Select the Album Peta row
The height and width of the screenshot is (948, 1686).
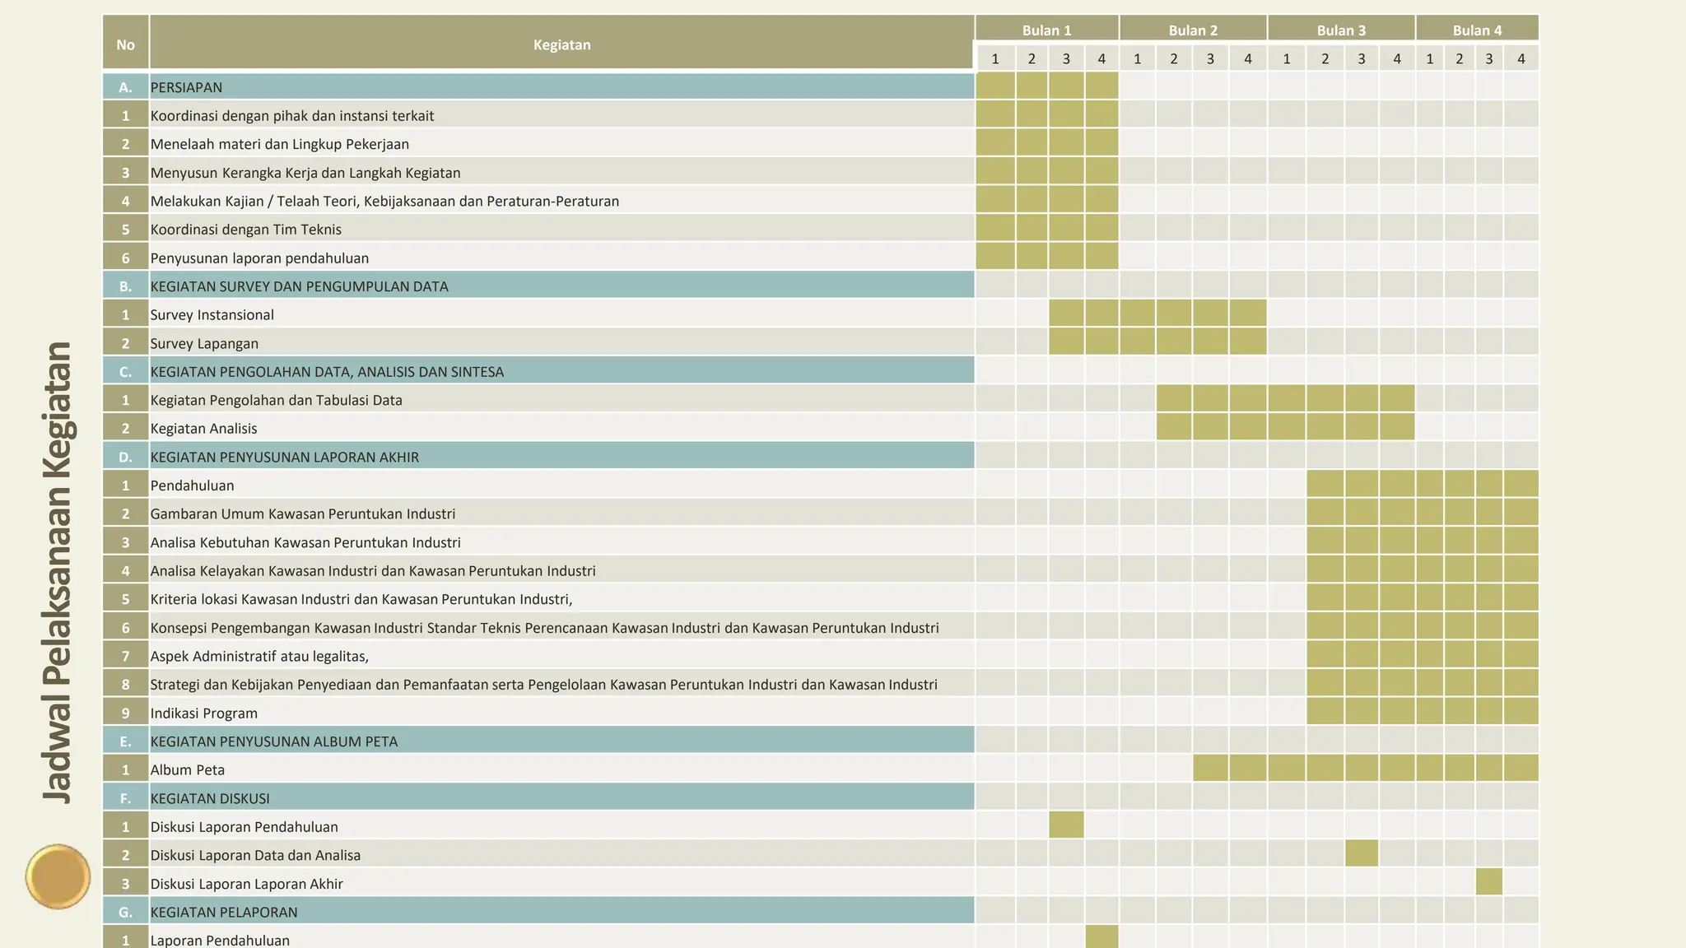tap(187, 769)
